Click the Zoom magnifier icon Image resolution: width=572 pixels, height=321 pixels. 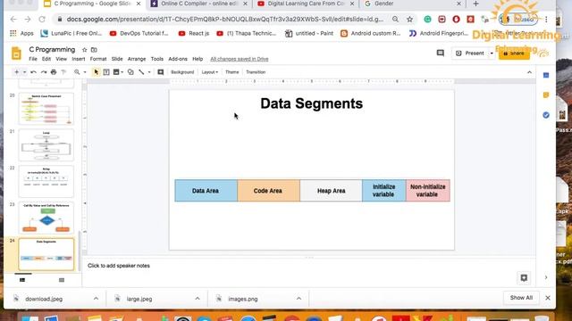[x=77, y=72]
